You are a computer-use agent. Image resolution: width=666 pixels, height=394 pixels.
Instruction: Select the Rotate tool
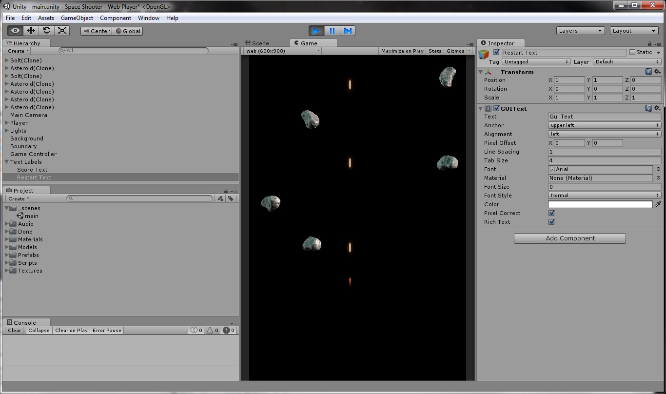click(x=46, y=30)
